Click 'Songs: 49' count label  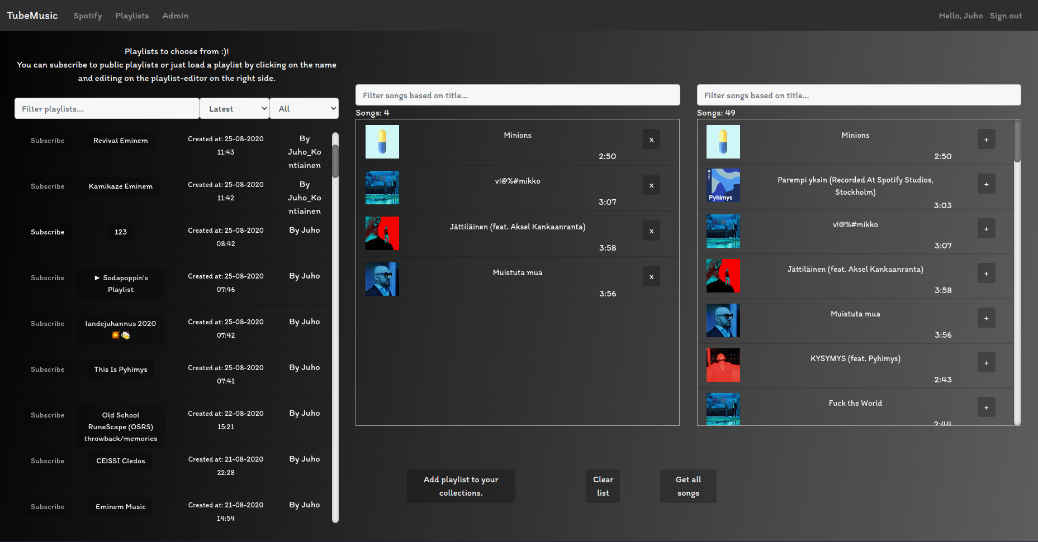click(x=716, y=113)
